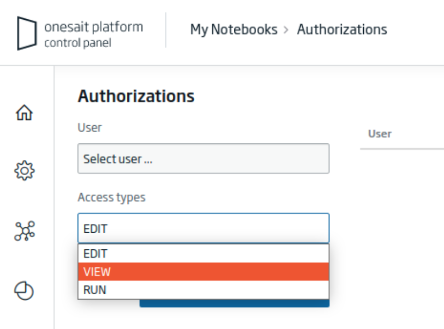Choose RUN from the access types list
The image size is (444, 329).
tap(203, 289)
